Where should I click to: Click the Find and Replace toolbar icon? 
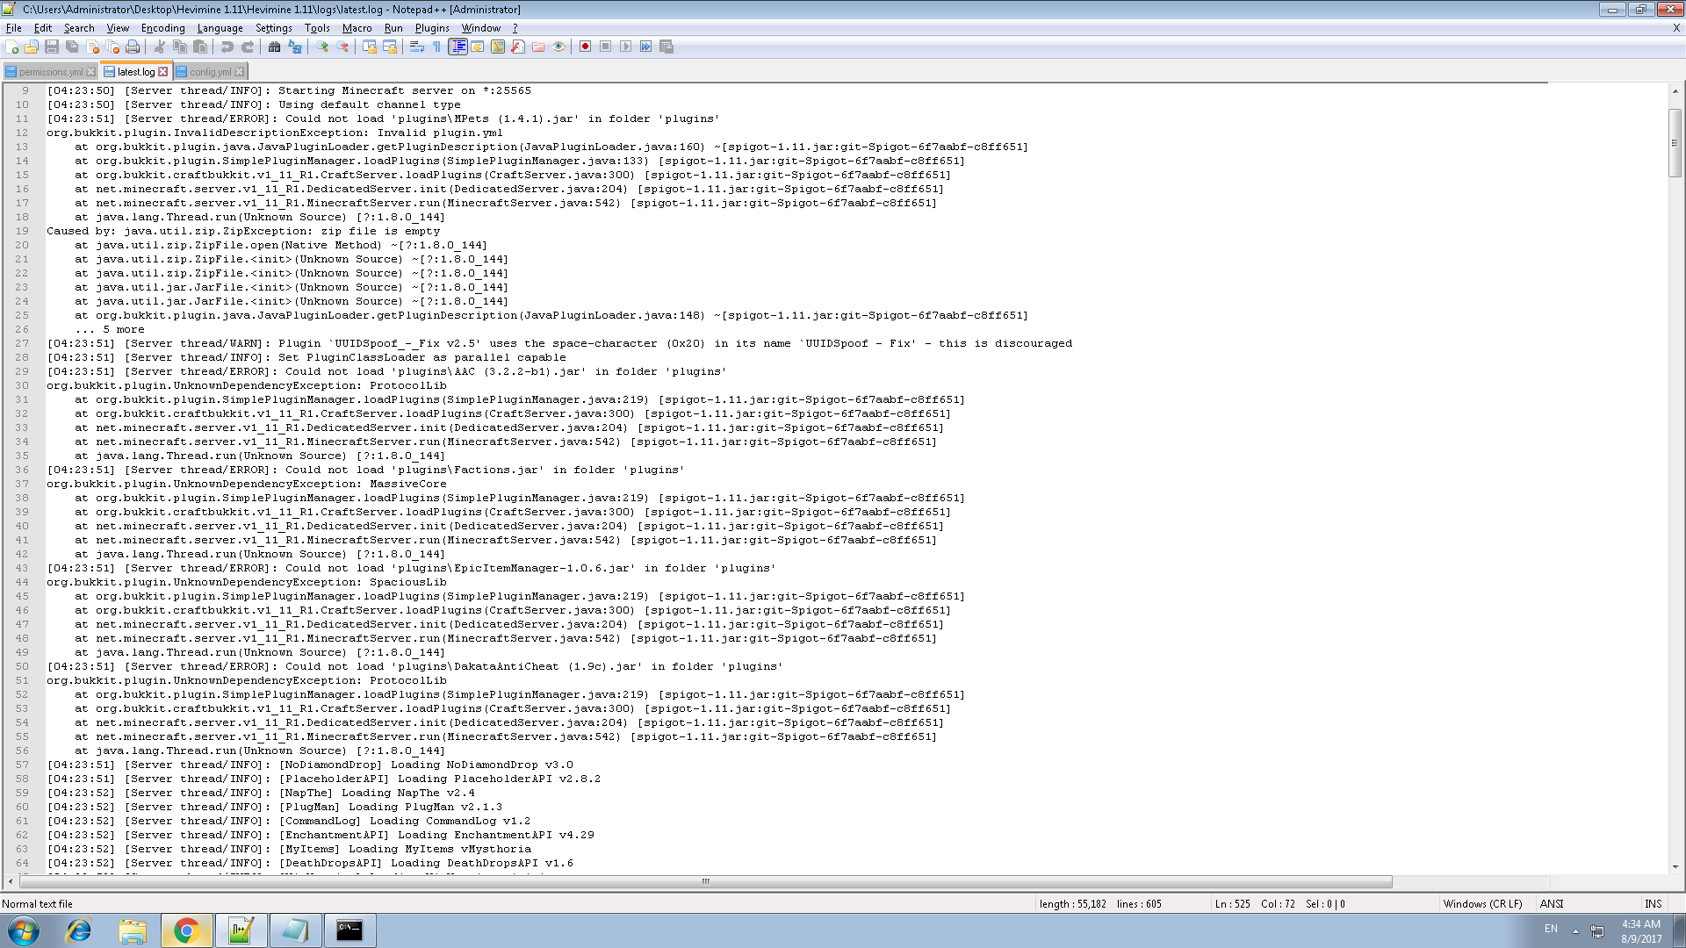pyautogui.click(x=295, y=47)
